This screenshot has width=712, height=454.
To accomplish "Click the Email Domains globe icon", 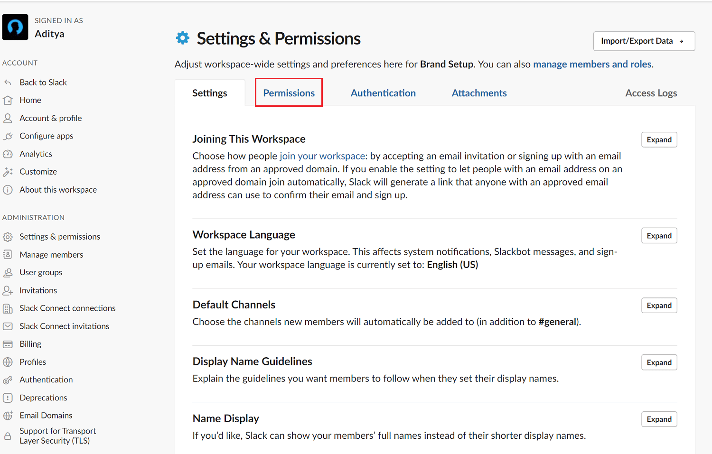I will [8, 416].
